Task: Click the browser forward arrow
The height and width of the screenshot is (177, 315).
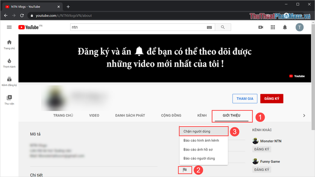Action: 13,15
